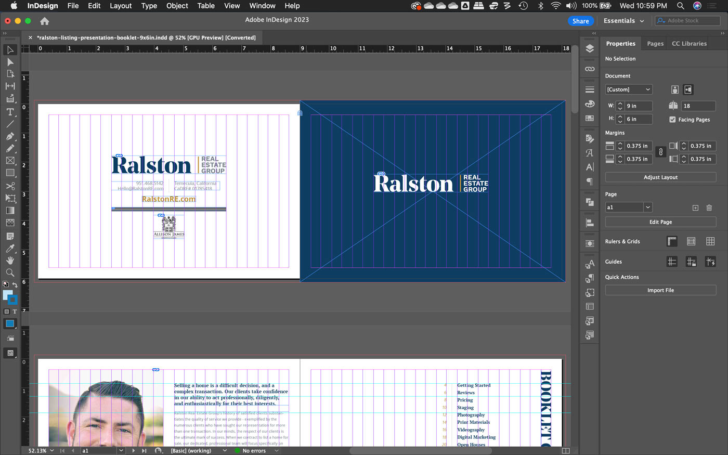The width and height of the screenshot is (728, 455).
Task: Click the Home icon
Action: pyautogui.click(x=45, y=21)
